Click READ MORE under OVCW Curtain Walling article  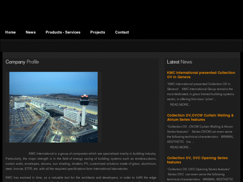180,147
